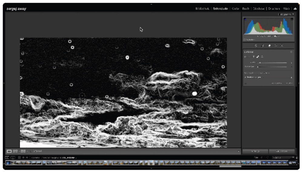The height and width of the screenshot is (172, 303).
Task: Select the Red Eye correction tool icon
Action: pyautogui.click(x=275, y=46)
